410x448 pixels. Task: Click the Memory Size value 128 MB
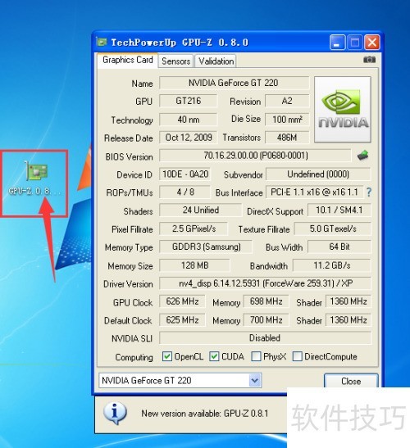(x=194, y=265)
